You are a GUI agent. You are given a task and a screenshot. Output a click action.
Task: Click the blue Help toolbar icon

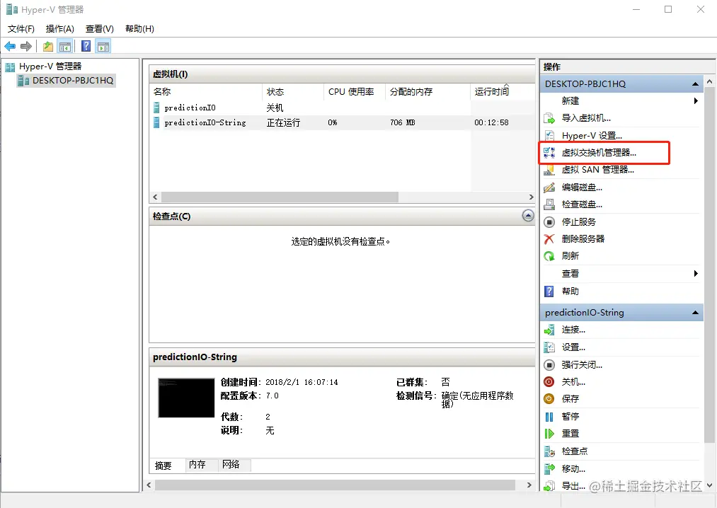click(86, 46)
